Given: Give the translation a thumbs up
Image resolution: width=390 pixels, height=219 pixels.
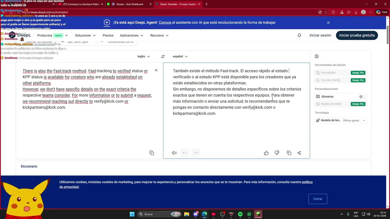Looking at the screenshot, I should coord(266,153).
